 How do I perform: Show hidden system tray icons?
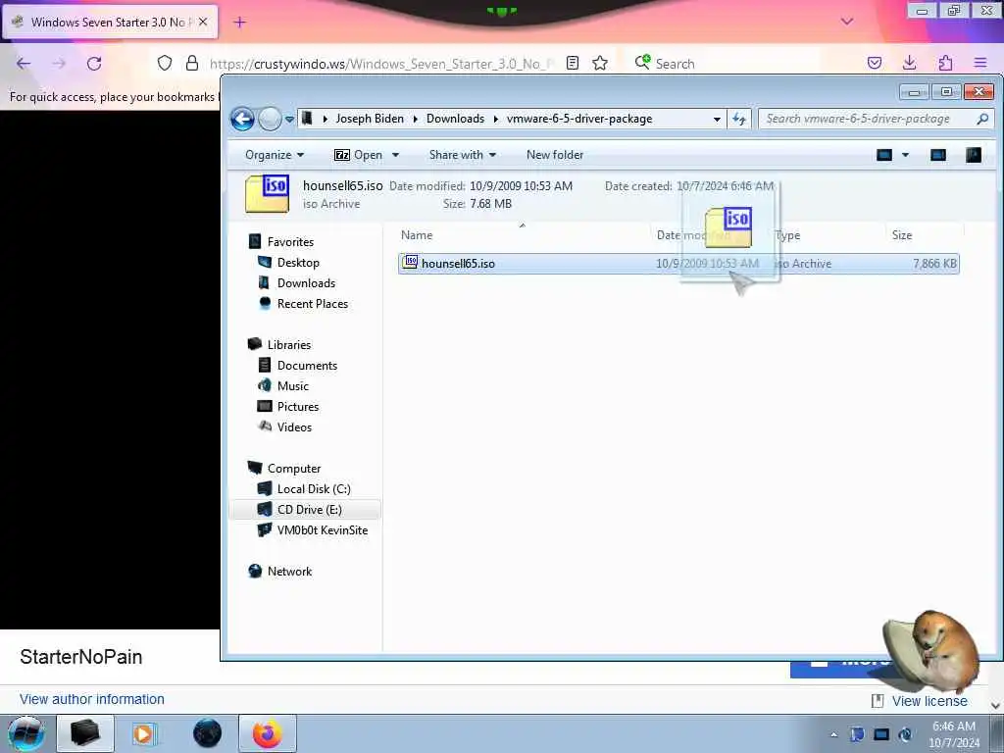(833, 734)
